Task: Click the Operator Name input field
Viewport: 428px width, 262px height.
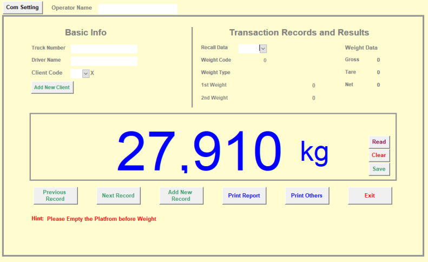Action: 137,9
